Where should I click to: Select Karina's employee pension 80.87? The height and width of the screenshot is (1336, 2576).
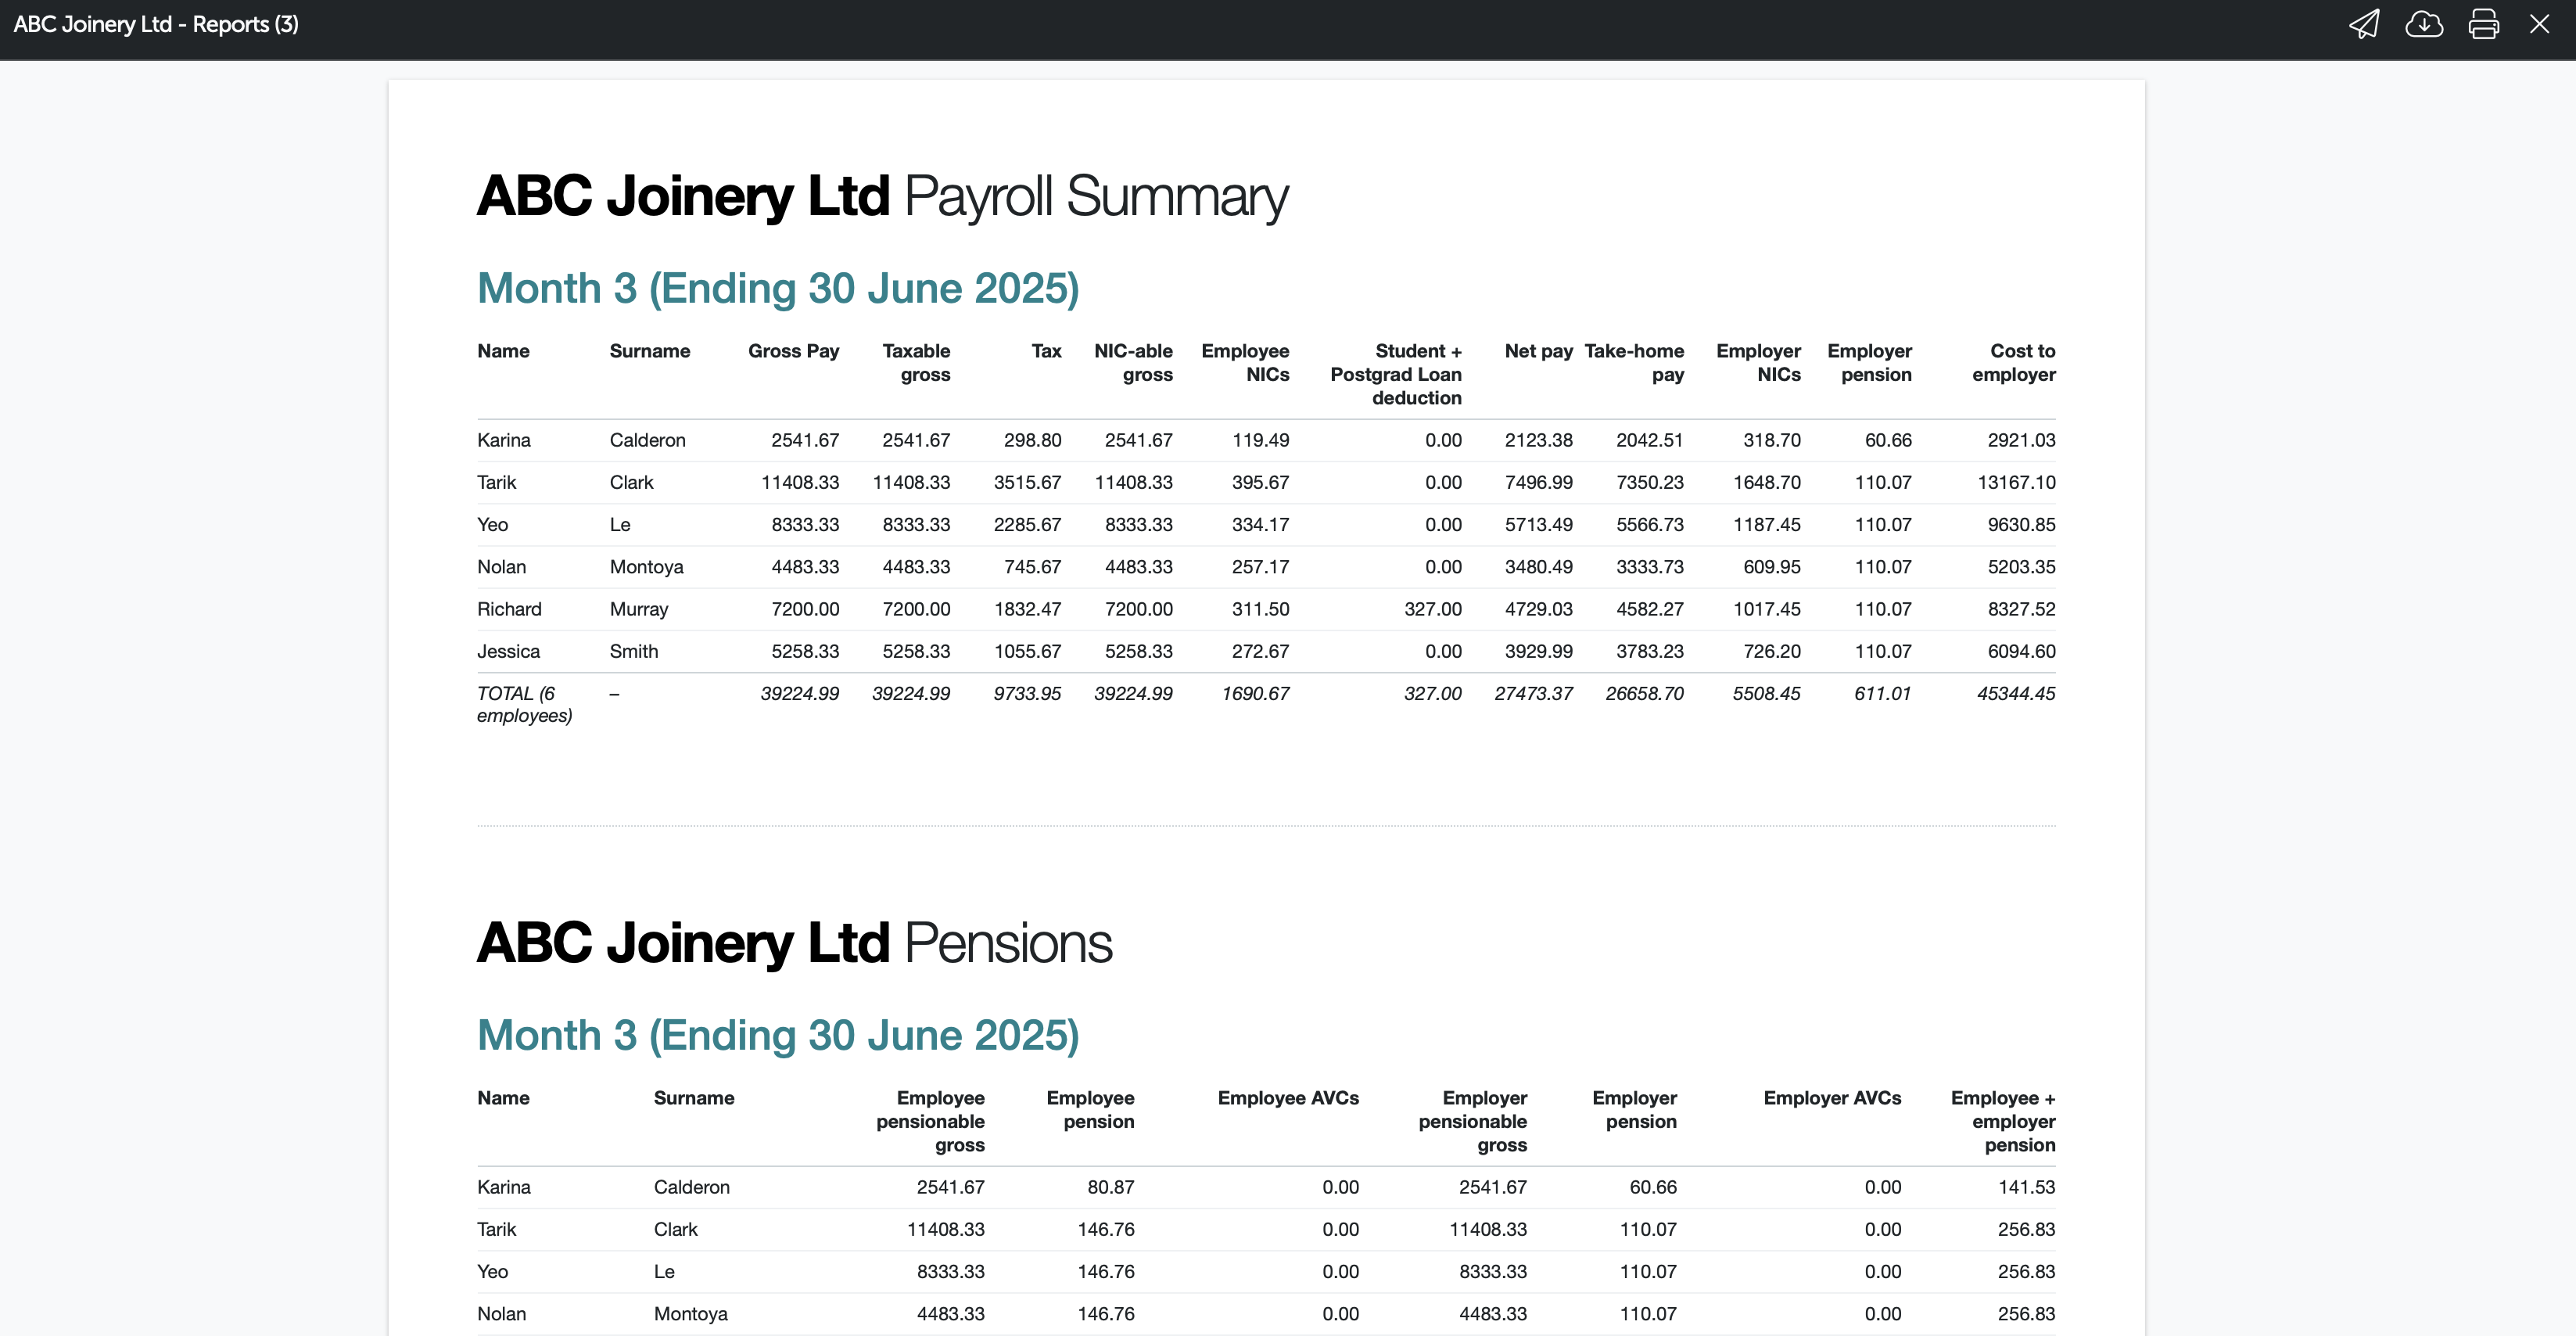coord(1110,1187)
